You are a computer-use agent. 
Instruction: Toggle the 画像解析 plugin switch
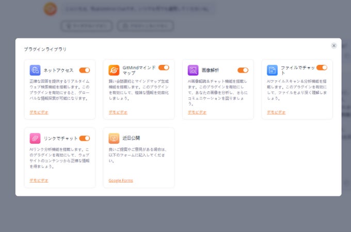(243, 70)
